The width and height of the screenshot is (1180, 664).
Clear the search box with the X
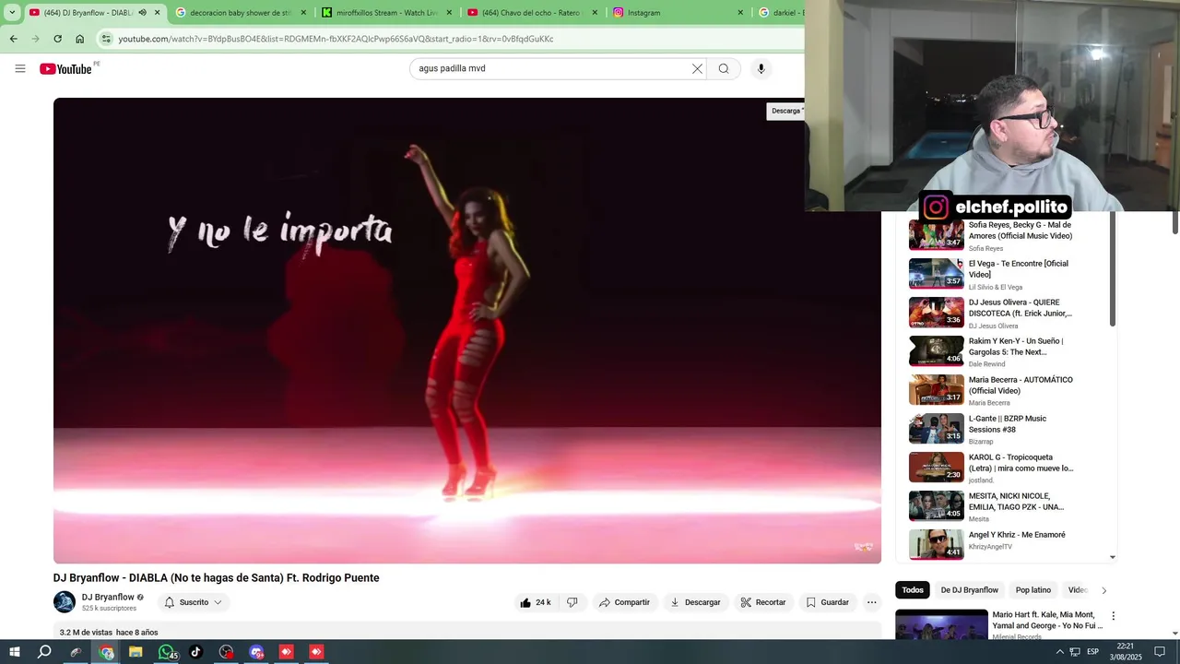[x=697, y=68]
